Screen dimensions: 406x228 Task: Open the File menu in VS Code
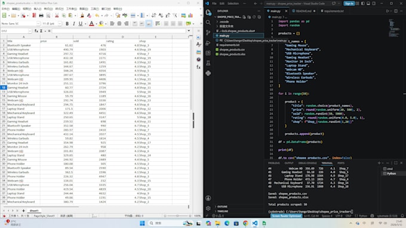(x=214, y=4)
